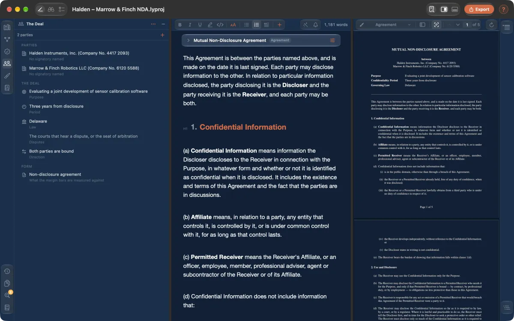Open the top outline panel icon
This screenshot has height=321, width=514.
(506, 27)
